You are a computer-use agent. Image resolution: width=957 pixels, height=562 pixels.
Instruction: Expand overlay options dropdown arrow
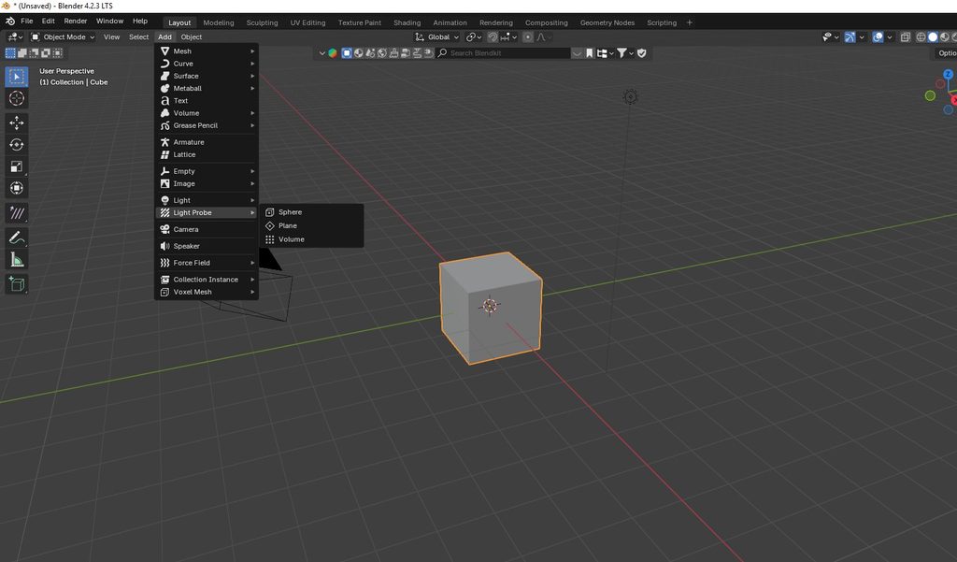tap(890, 37)
